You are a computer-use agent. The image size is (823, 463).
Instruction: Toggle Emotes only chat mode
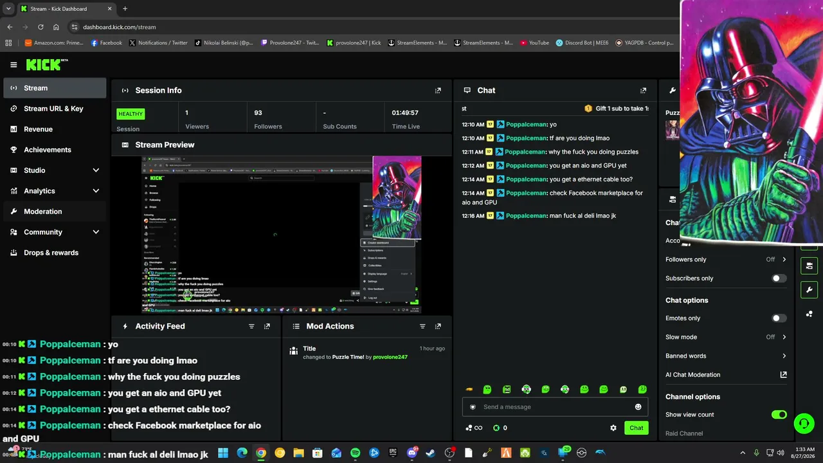click(779, 318)
